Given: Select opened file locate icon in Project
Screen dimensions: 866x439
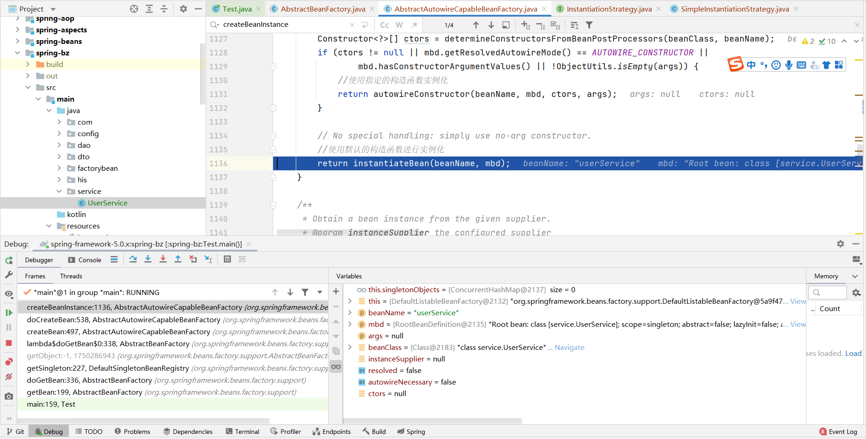Looking at the screenshot, I should [134, 9].
